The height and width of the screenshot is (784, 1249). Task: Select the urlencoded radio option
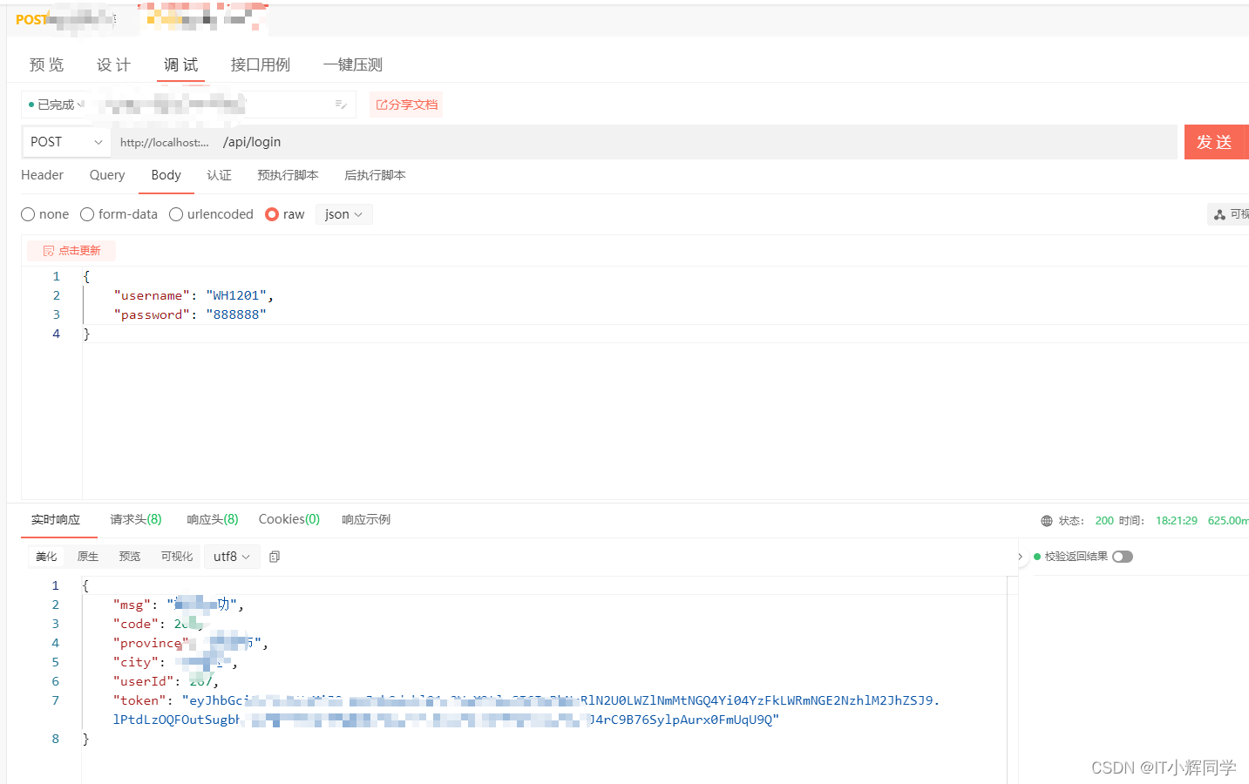pyautogui.click(x=176, y=214)
